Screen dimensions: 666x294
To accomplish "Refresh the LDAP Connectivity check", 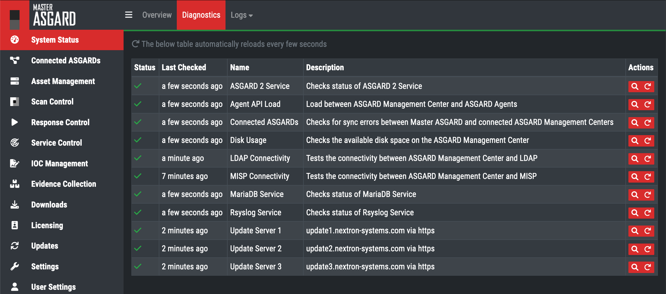I will click(648, 159).
